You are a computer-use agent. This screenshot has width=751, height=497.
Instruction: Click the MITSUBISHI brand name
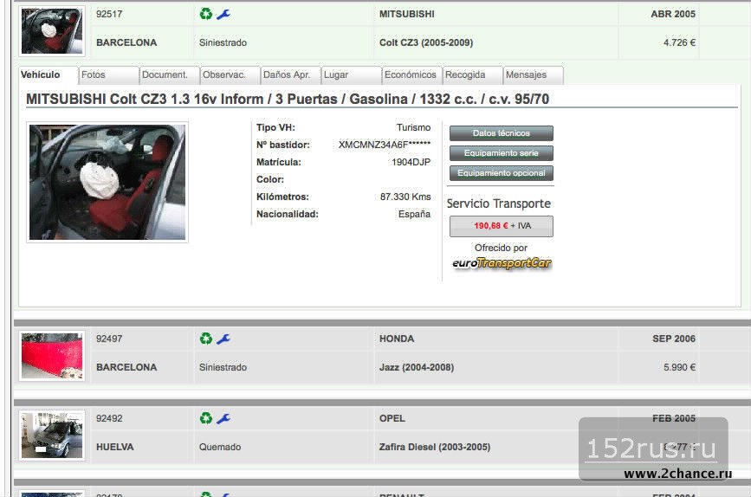click(x=406, y=14)
